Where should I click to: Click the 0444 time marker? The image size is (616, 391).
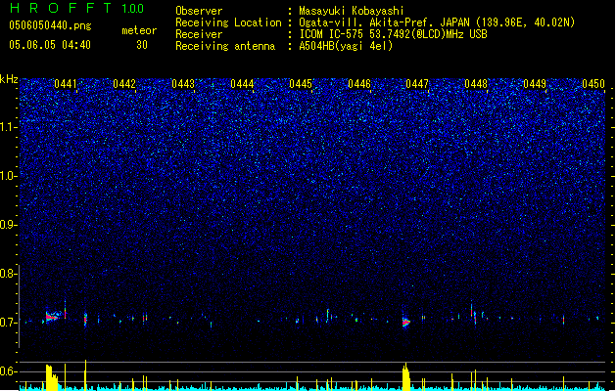click(x=242, y=84)
